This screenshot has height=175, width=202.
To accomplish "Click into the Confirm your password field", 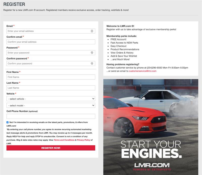I will click(51, 64).
